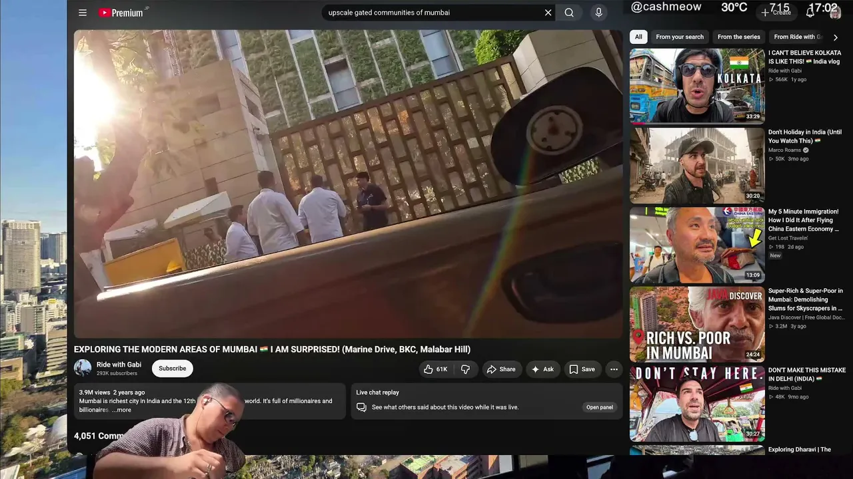Click 48K 9mo ago video stats
The width and height of the screenshot is (853, 479).
click(788, 397)
